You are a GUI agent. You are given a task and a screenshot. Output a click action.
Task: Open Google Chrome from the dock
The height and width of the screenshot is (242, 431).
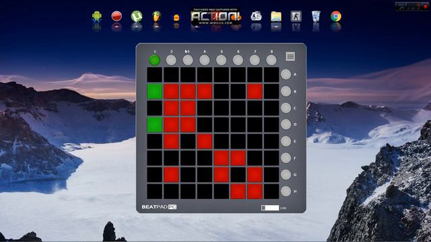pos(336,16)
